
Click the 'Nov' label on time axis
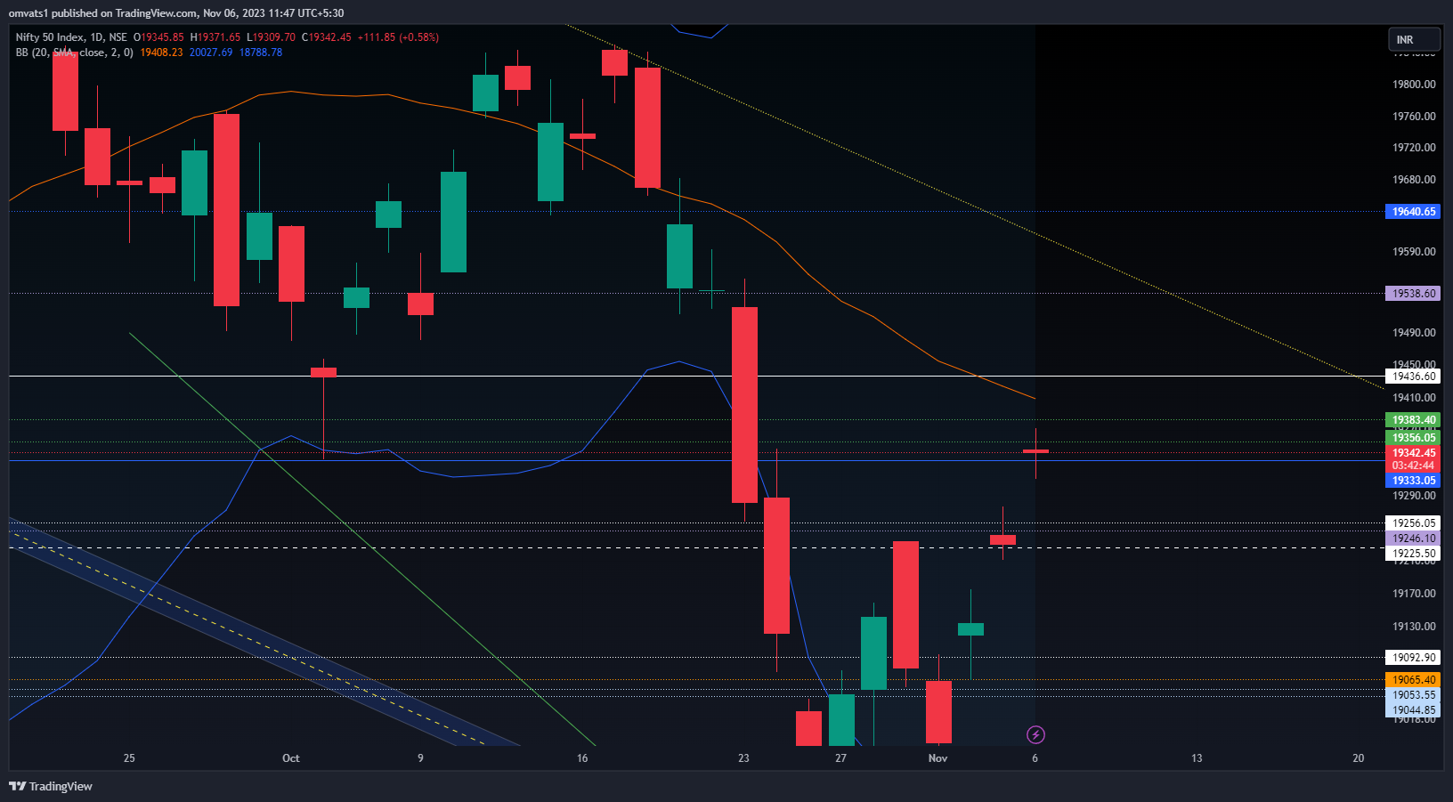pyautogui.click(x=938, y=758)
